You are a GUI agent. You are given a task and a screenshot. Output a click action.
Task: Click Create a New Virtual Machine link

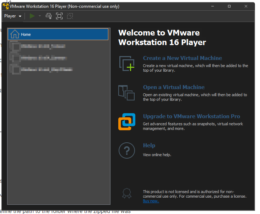[183, 58]
